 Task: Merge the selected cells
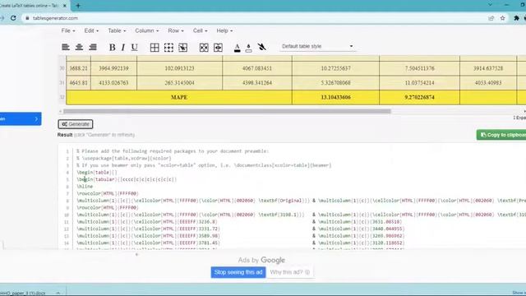[204, 48]
